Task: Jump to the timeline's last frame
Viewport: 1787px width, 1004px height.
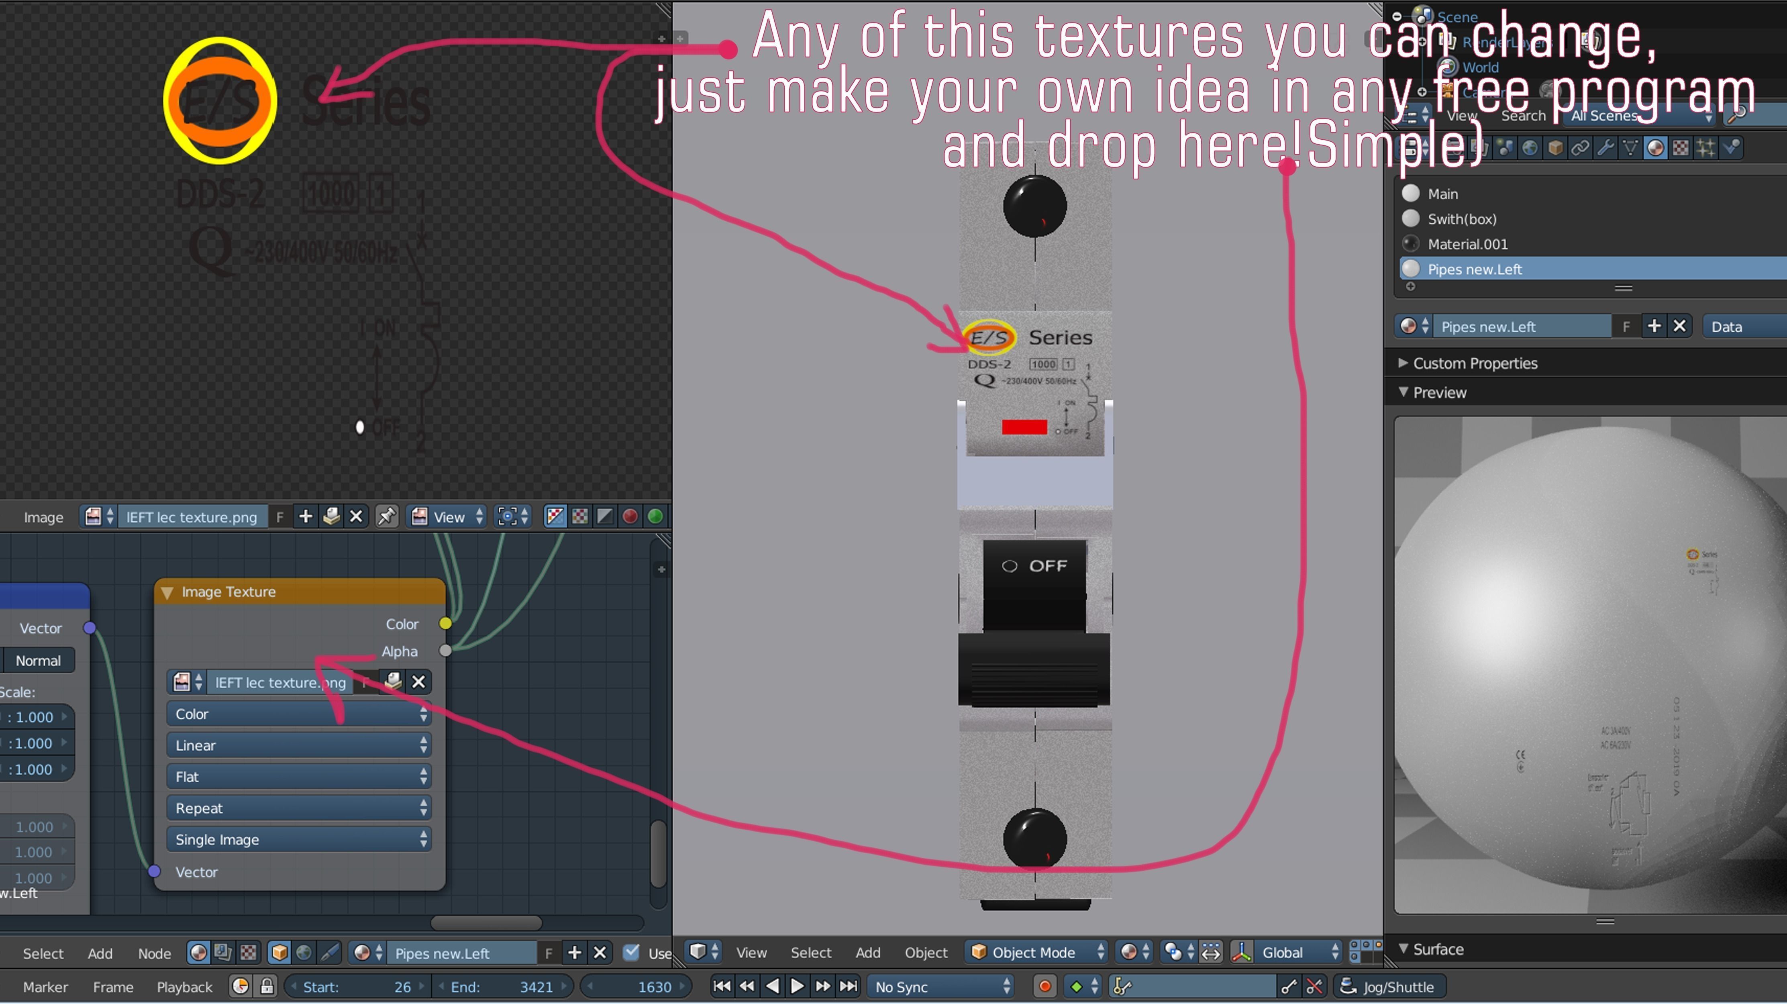Action: 849,986
